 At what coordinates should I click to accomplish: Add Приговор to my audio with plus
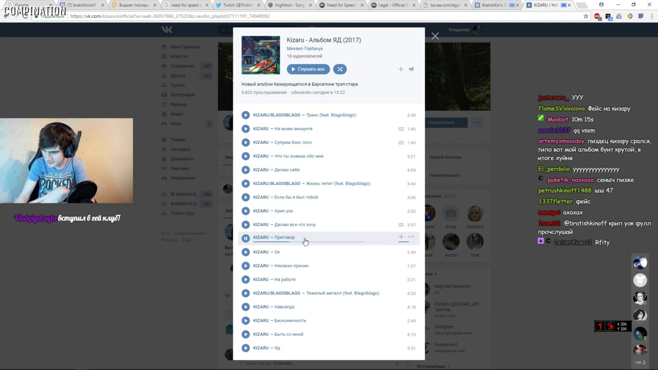point(401,237)
